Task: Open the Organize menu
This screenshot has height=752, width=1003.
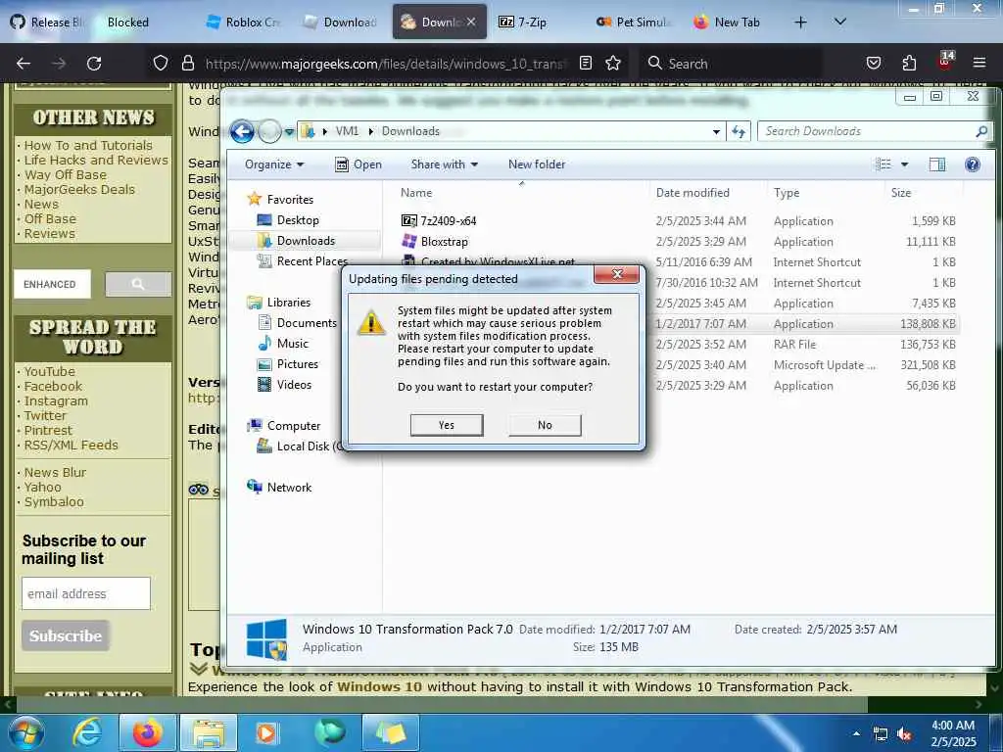Action: pos(274,164)
